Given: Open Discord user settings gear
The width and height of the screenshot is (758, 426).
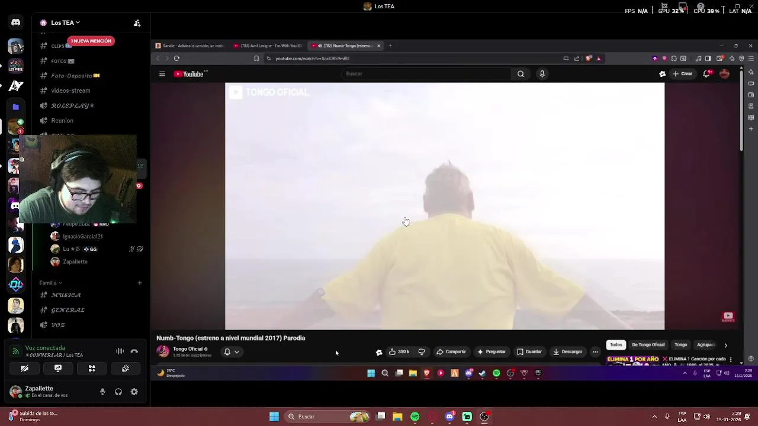Looking at the screenshot, I should click(134, 392).
